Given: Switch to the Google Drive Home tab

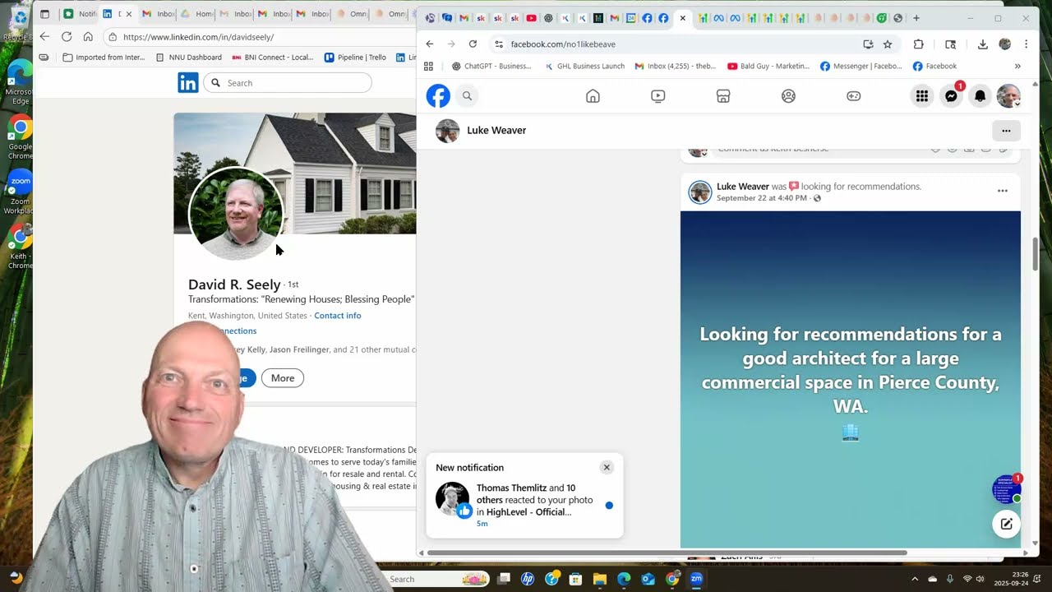Looking at the screenshot, I should click(x=197, y=14).
